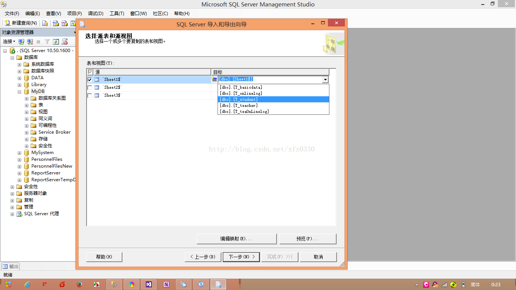Check the Sheet2$ source checkbox
The width and height of the screenshot is (516, 290).
coord(90,88)
